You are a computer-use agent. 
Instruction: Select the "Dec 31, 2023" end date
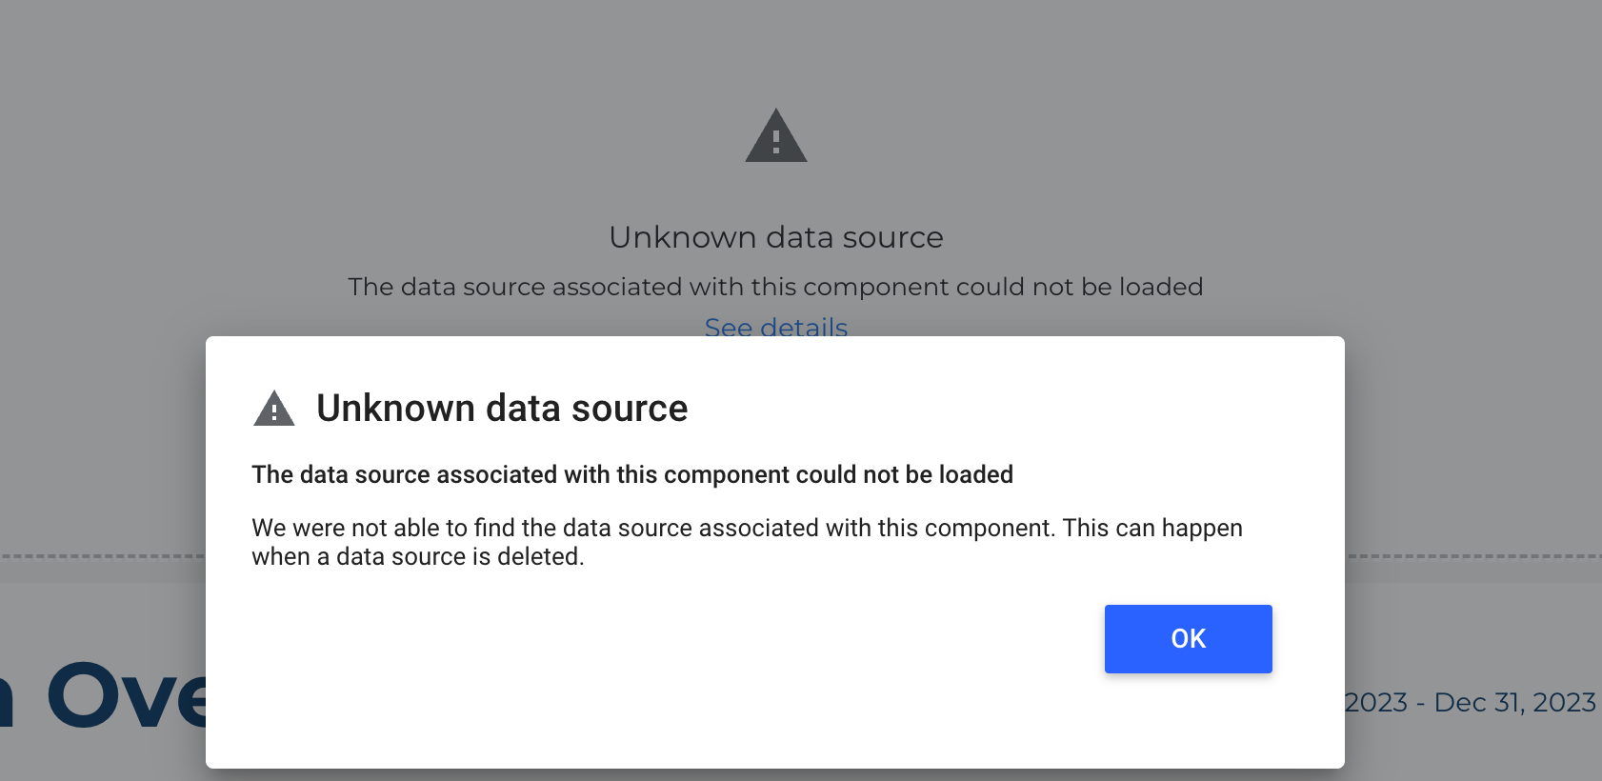click(x=1514, y=703)
